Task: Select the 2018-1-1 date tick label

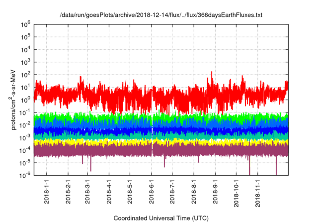Action: click(47, 191)
